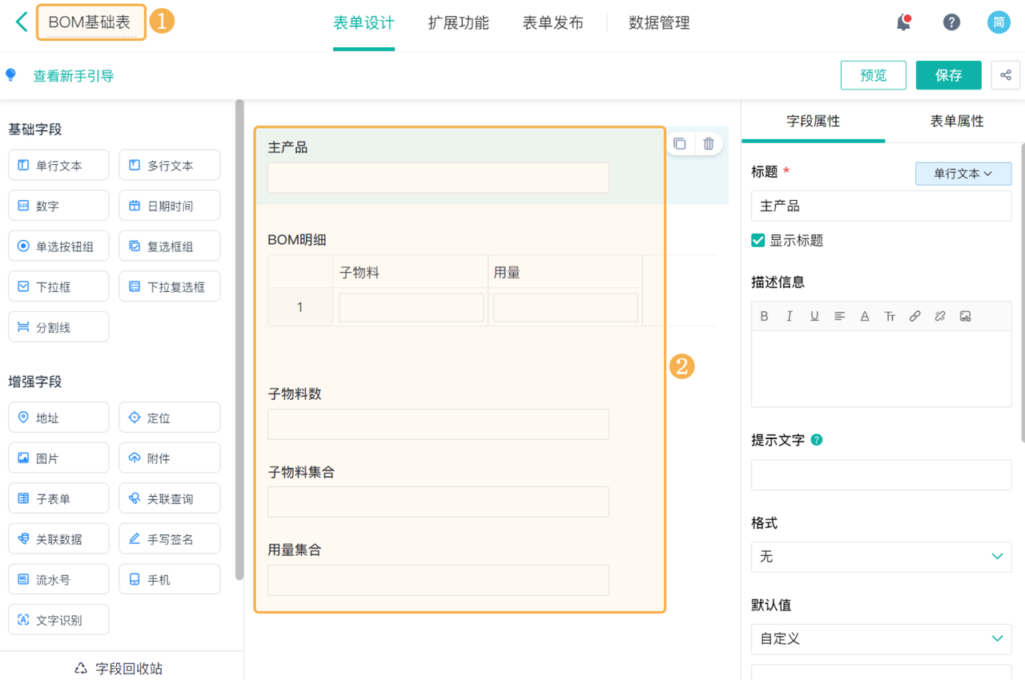Viewport: 1025px width, 680px height.
Task: Add 定位 field
Action: tap(170, 418)
